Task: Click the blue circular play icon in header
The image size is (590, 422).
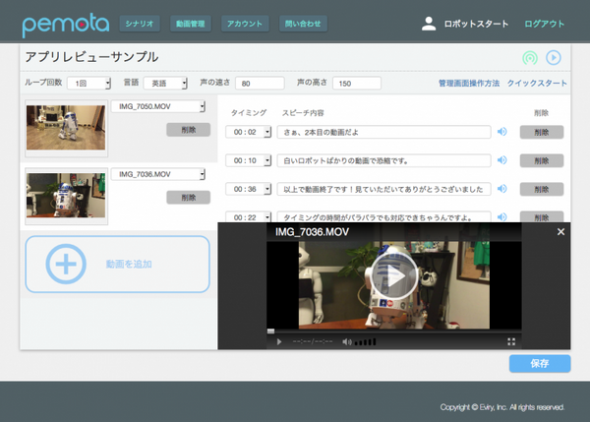Action: (x=554, y=58)
